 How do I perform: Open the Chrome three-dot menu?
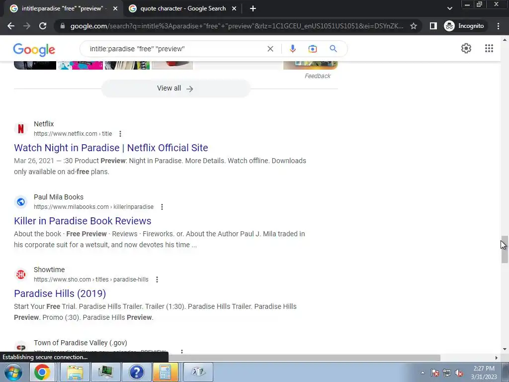click(498, 26)
